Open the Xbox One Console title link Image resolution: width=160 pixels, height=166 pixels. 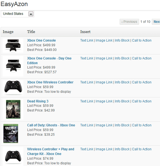pyautogui.click(x=42, y=40)
